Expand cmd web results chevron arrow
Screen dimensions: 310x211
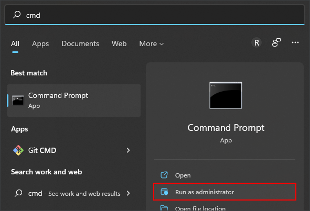tap(129, 193)
